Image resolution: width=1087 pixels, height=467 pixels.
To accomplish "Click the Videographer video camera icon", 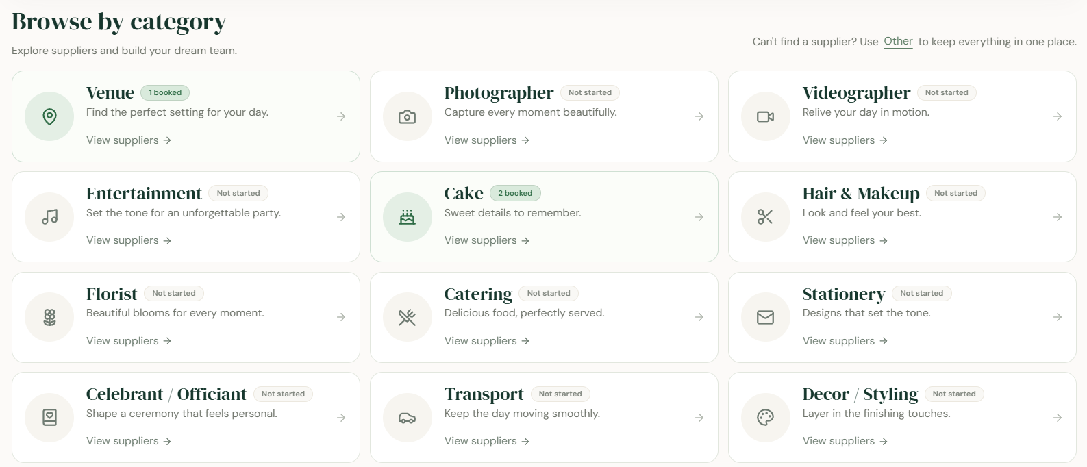I will [x=765, y=116].
